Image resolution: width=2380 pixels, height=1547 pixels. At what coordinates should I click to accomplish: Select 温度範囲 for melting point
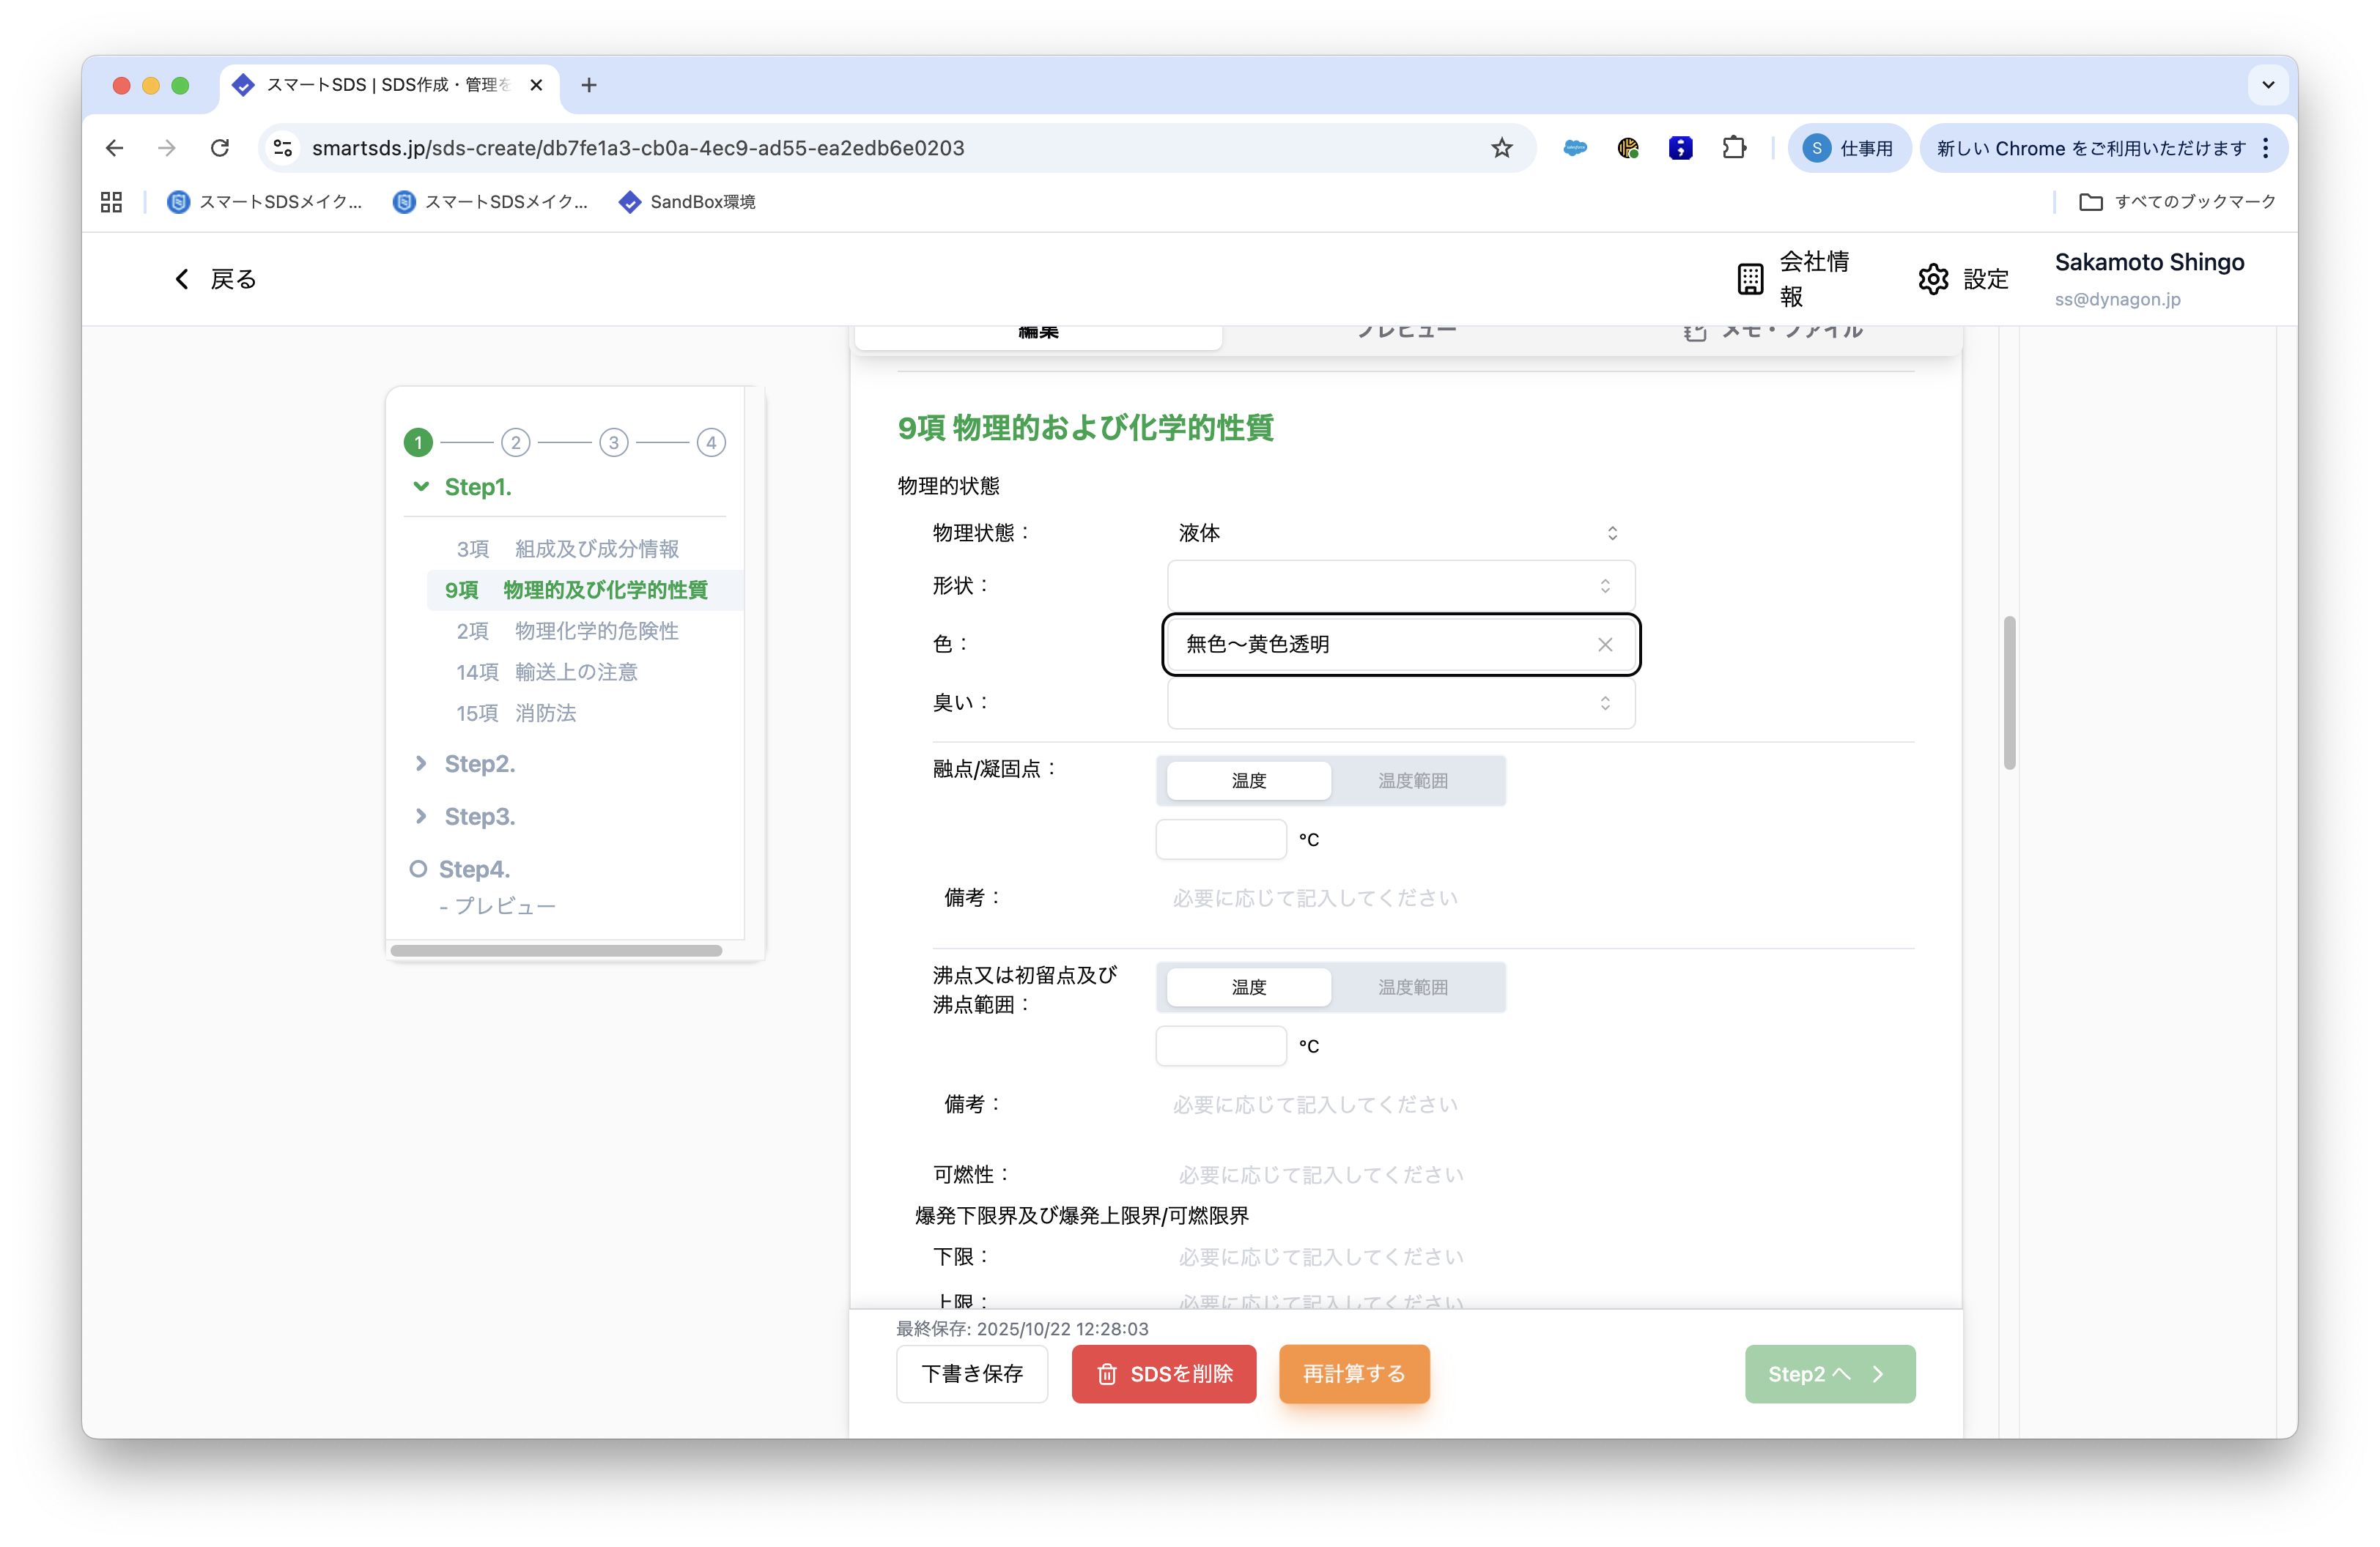(1412, 781)
